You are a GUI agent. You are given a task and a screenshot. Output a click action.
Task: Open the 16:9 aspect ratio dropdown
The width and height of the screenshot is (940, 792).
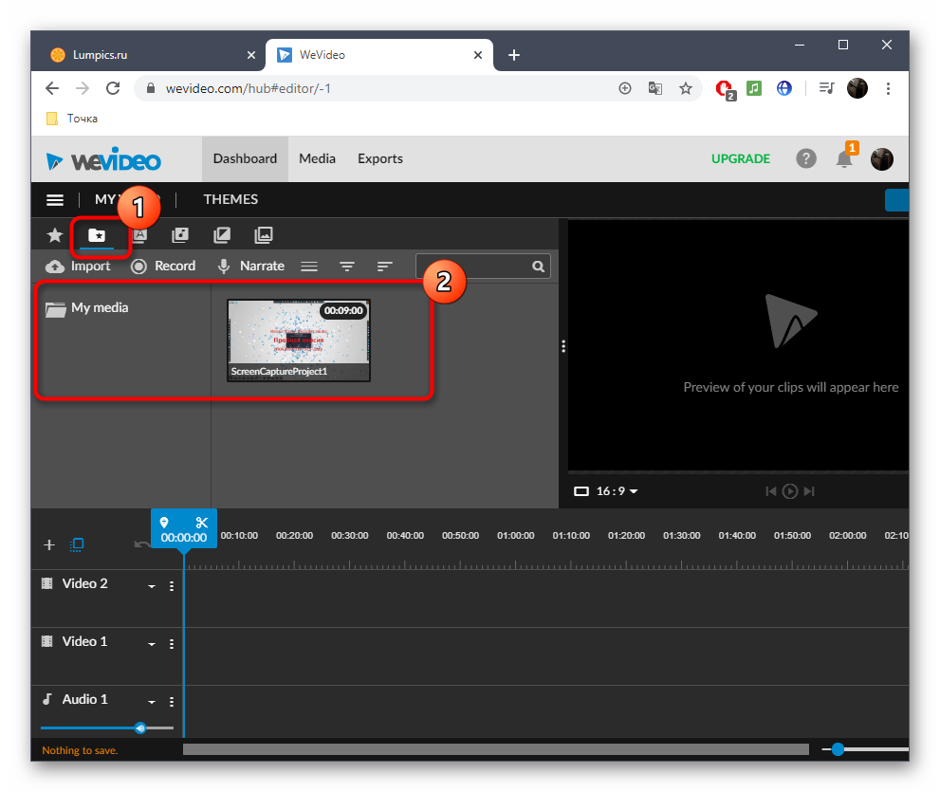click(x=607, y=491)
